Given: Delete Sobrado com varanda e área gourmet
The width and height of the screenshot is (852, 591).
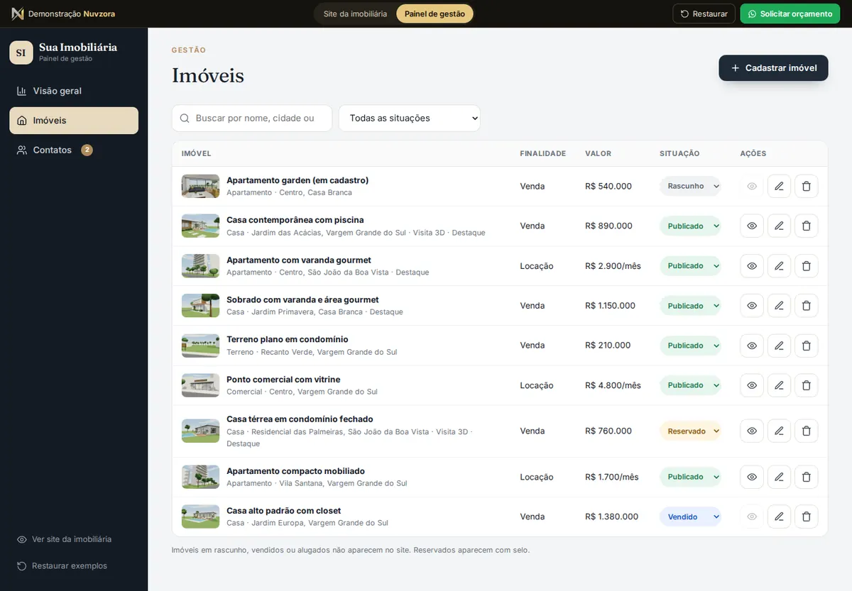Looking at the screenshot, I should [x=806, y=306].
